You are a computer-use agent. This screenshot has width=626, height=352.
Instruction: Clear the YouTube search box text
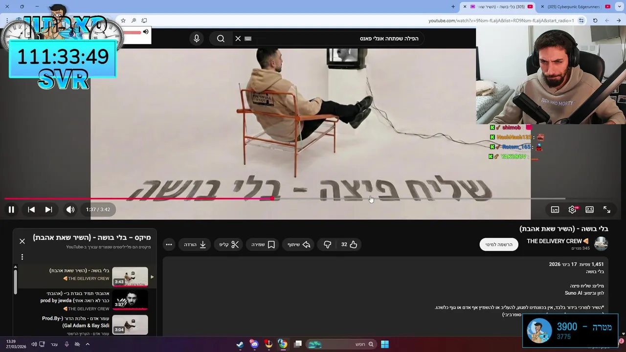point(238,39)
